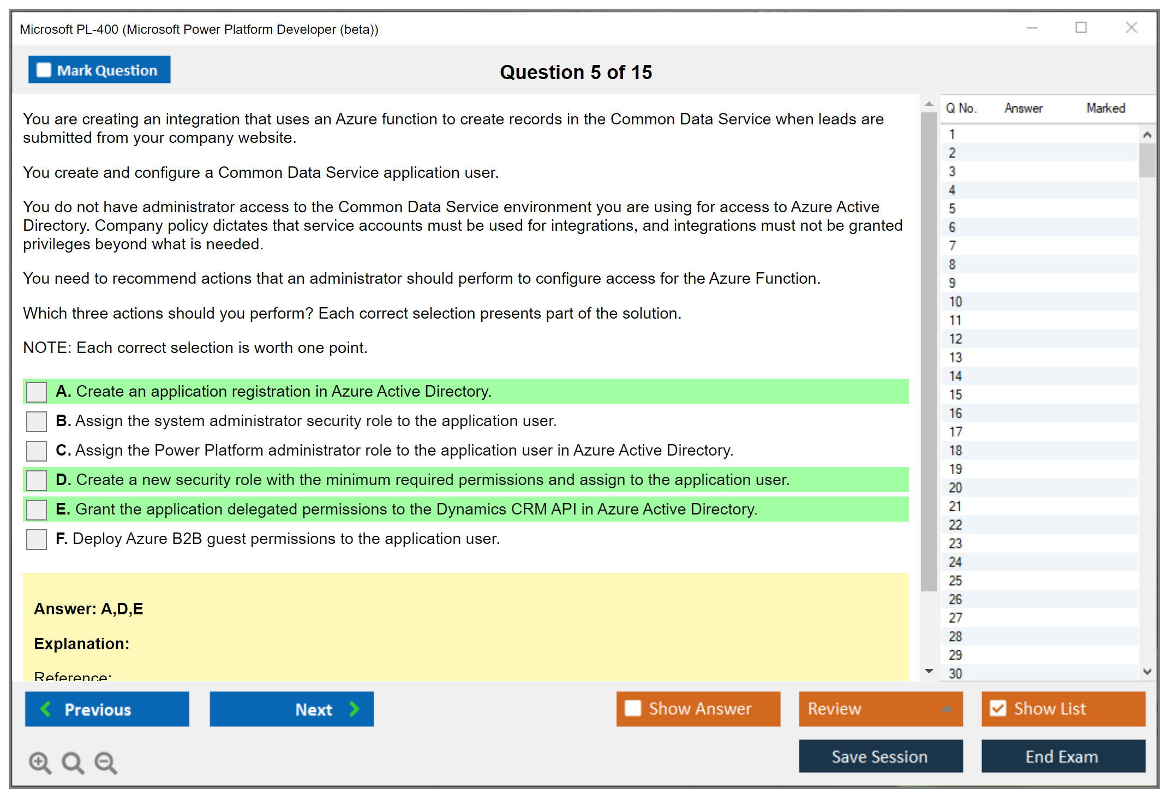The width and height of the screenshot is (1173, 802).
Task: Toggle the Mark Question checkbox
Action: click(x=44, y=70)
